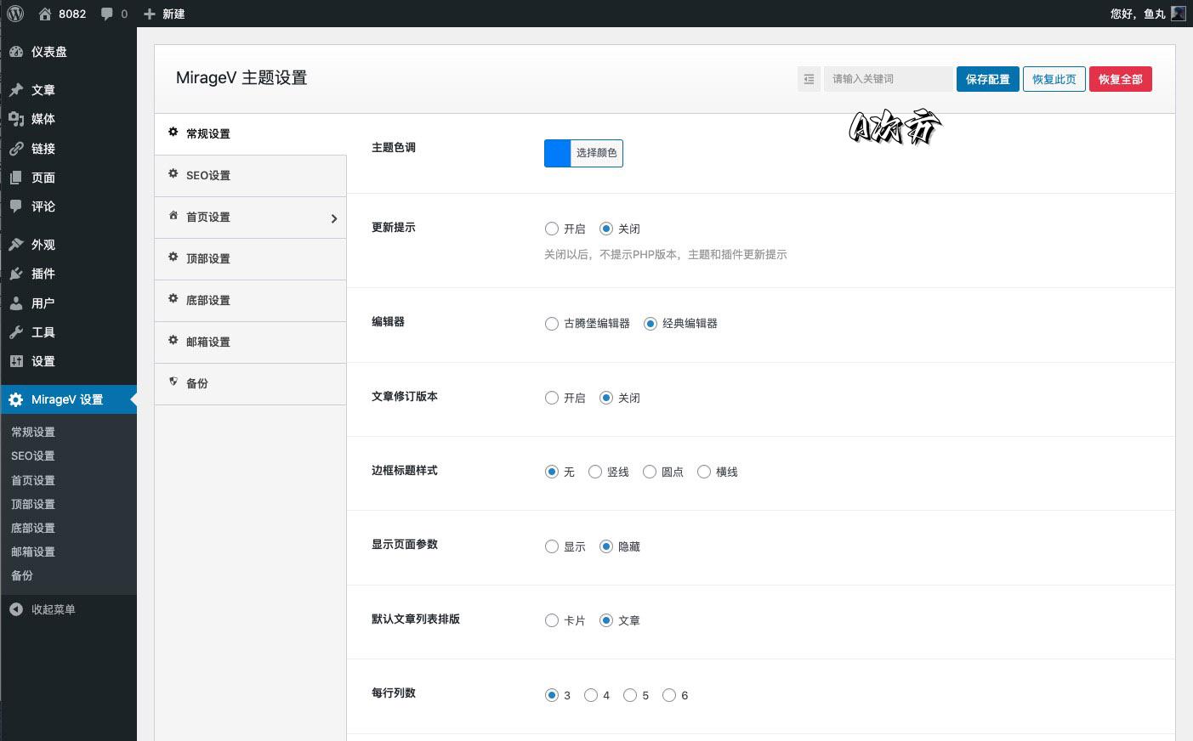Set 每行列数 to 4
1193x741 pixels.
[591, 695]
